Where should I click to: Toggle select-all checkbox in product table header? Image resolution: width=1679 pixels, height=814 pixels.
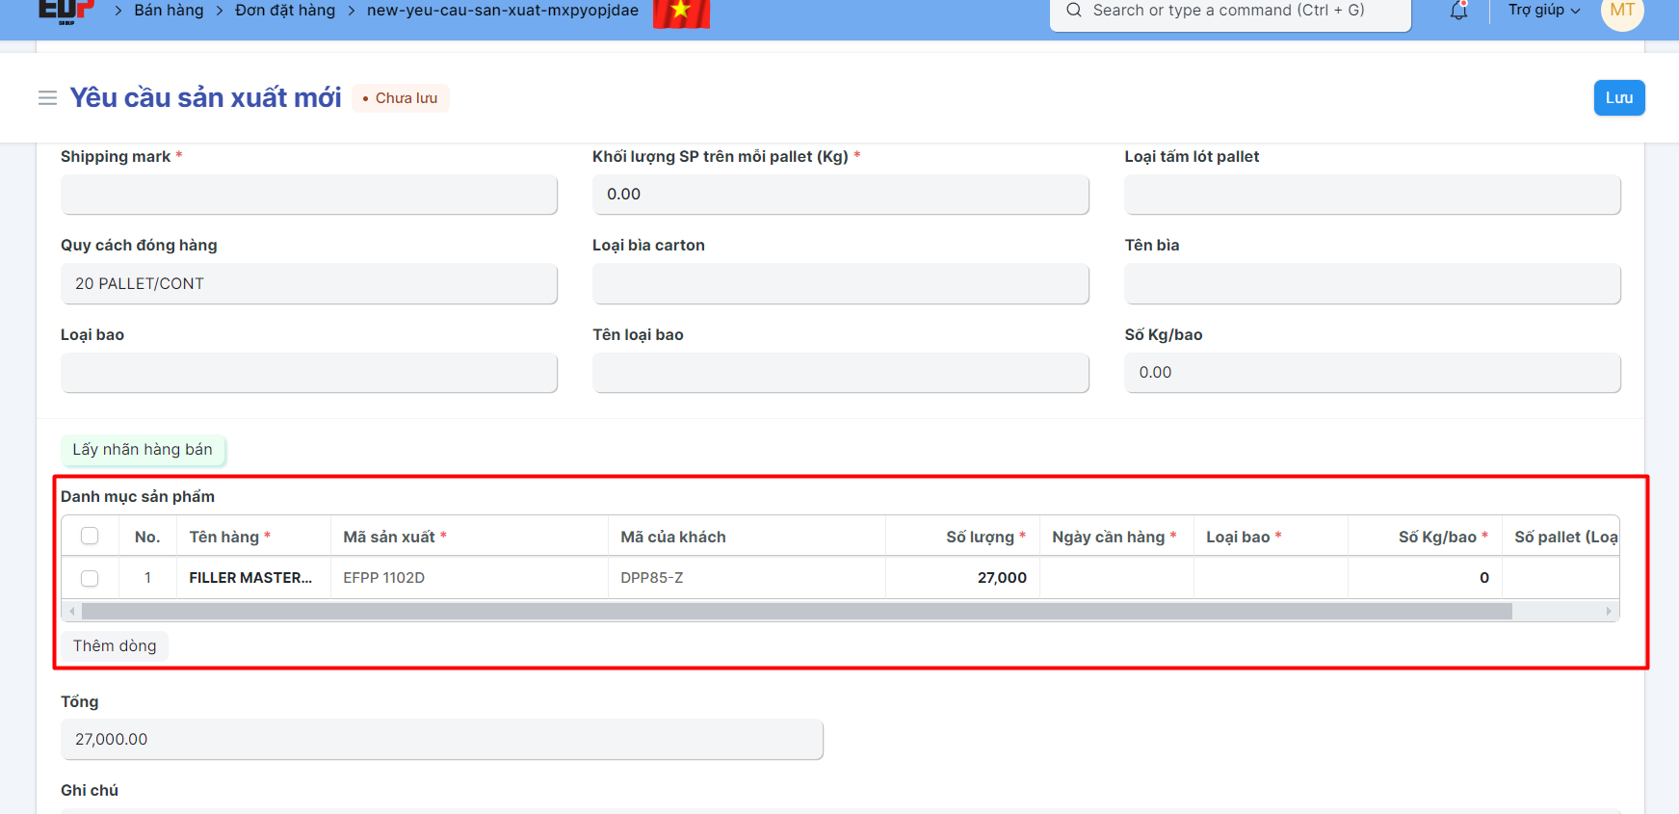pos(90,537)
